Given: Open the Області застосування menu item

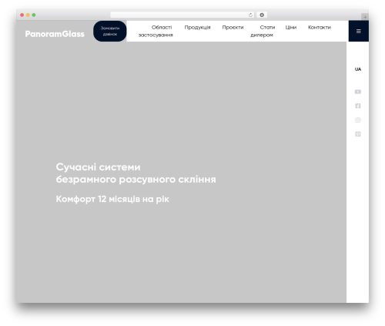Looking at the screenshot, I should 156,31.
